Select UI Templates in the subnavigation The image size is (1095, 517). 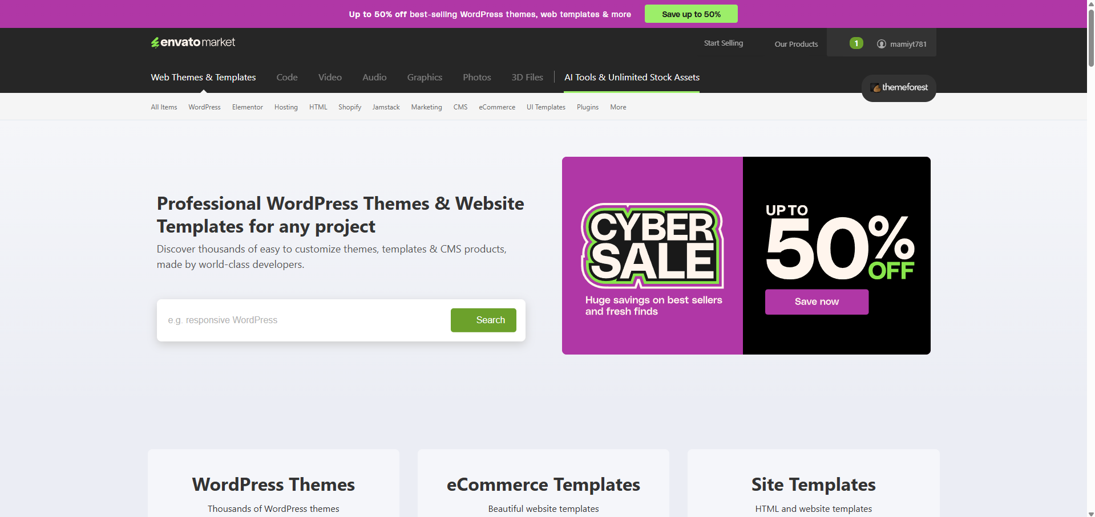click(546, 107)
